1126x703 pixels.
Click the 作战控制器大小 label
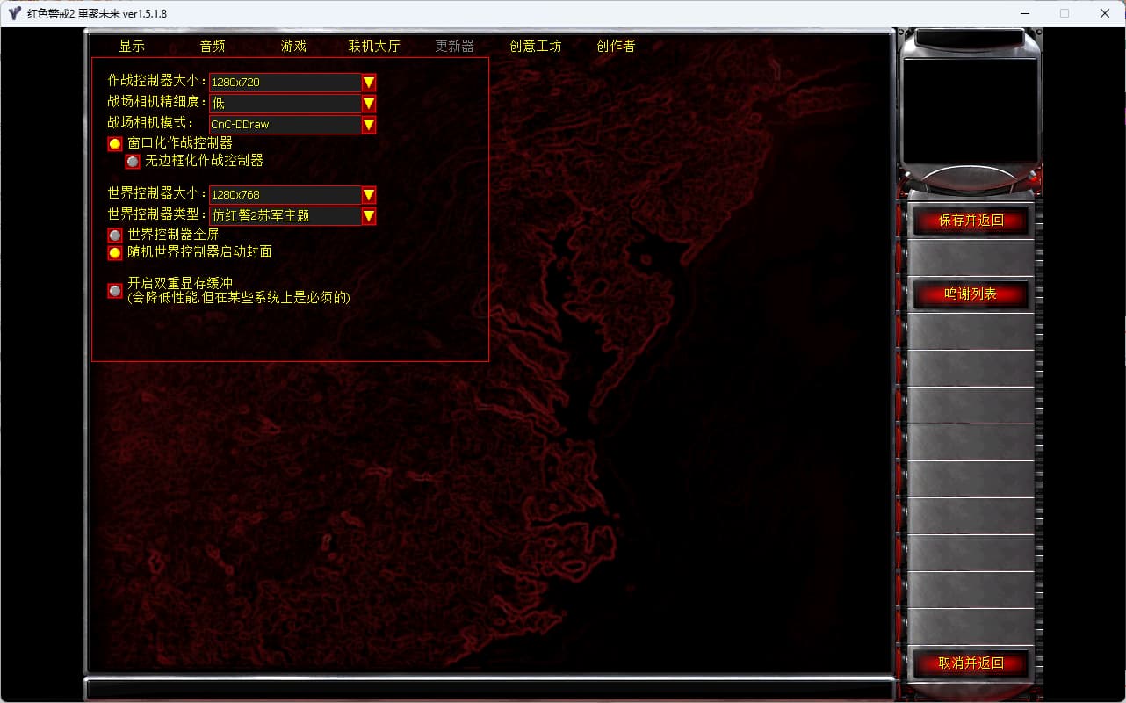click(x=156, y=81)
